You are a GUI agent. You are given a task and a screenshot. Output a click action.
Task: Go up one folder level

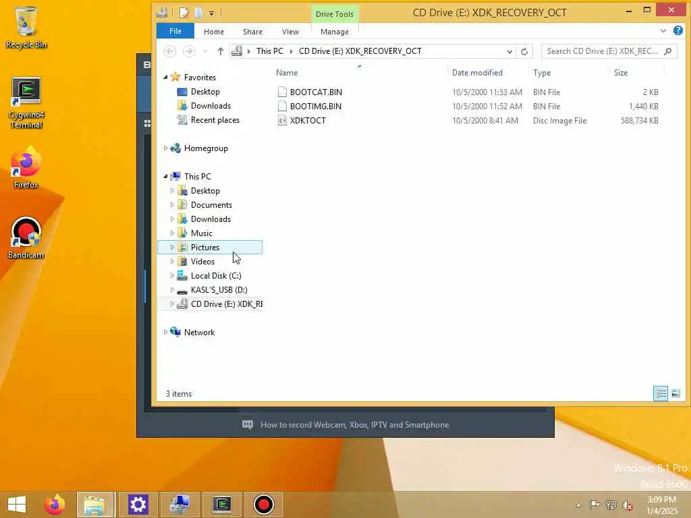pos(221,51)
